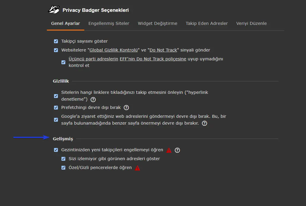Click the Gizlilik section heading
Viewport: 306px width, 206px height.
[x=61, y=81]
